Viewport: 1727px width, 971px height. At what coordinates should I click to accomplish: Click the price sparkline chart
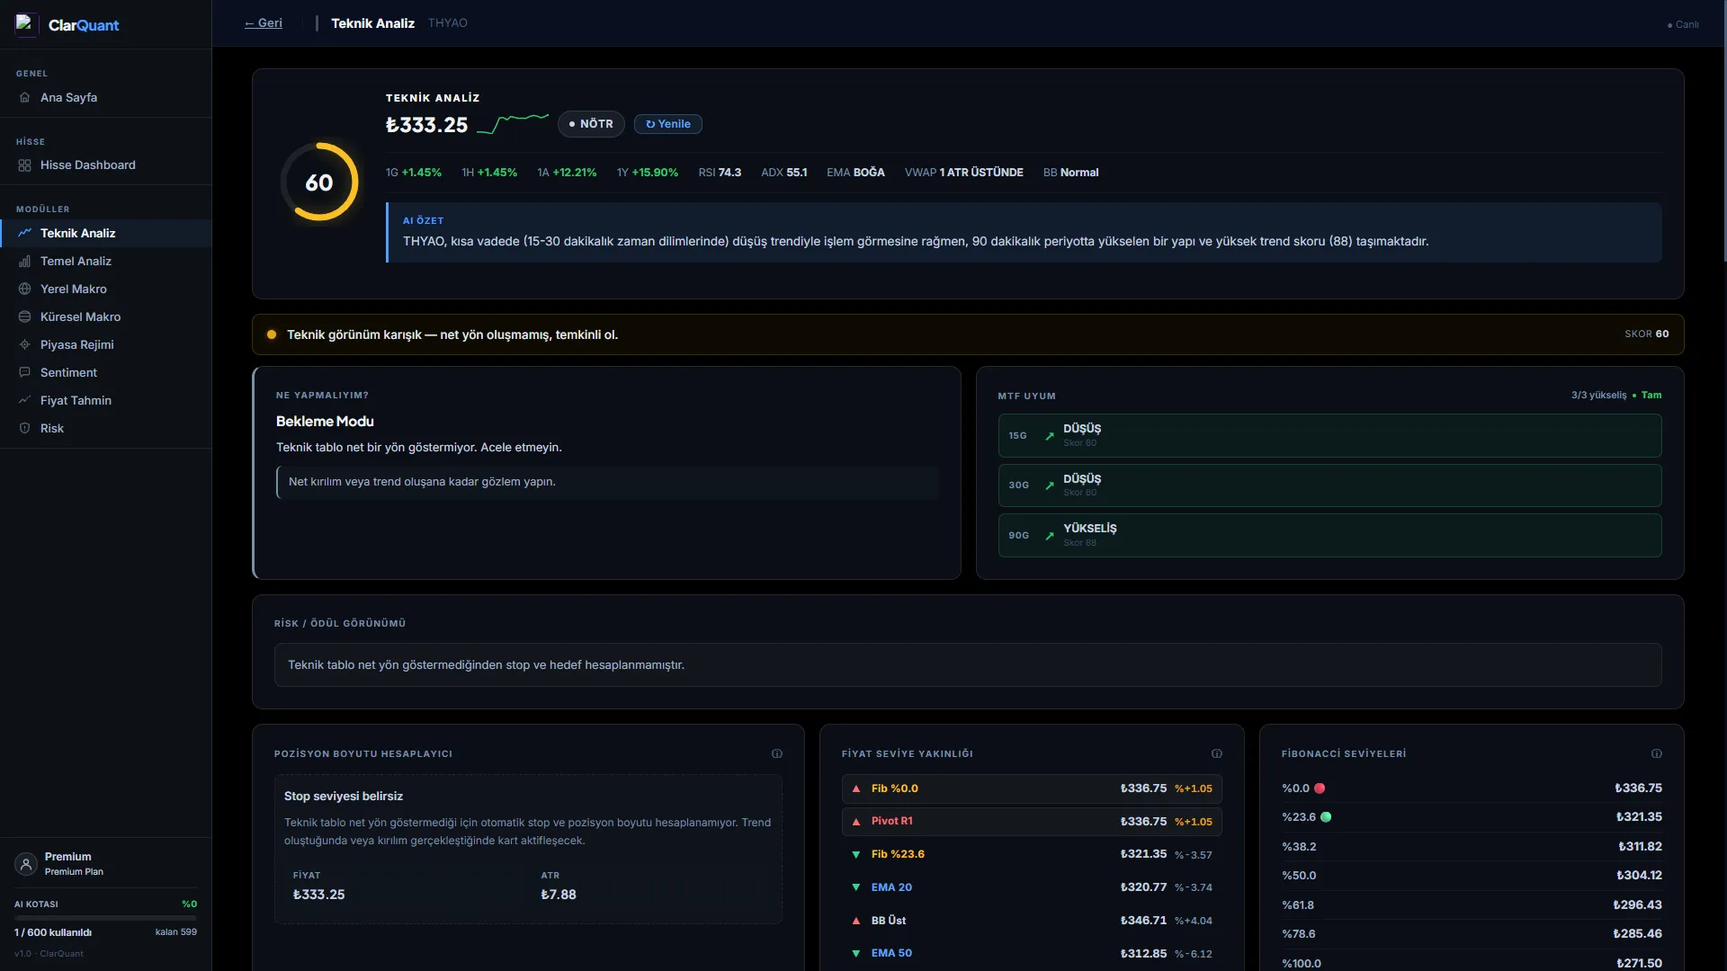pos(513,124)
